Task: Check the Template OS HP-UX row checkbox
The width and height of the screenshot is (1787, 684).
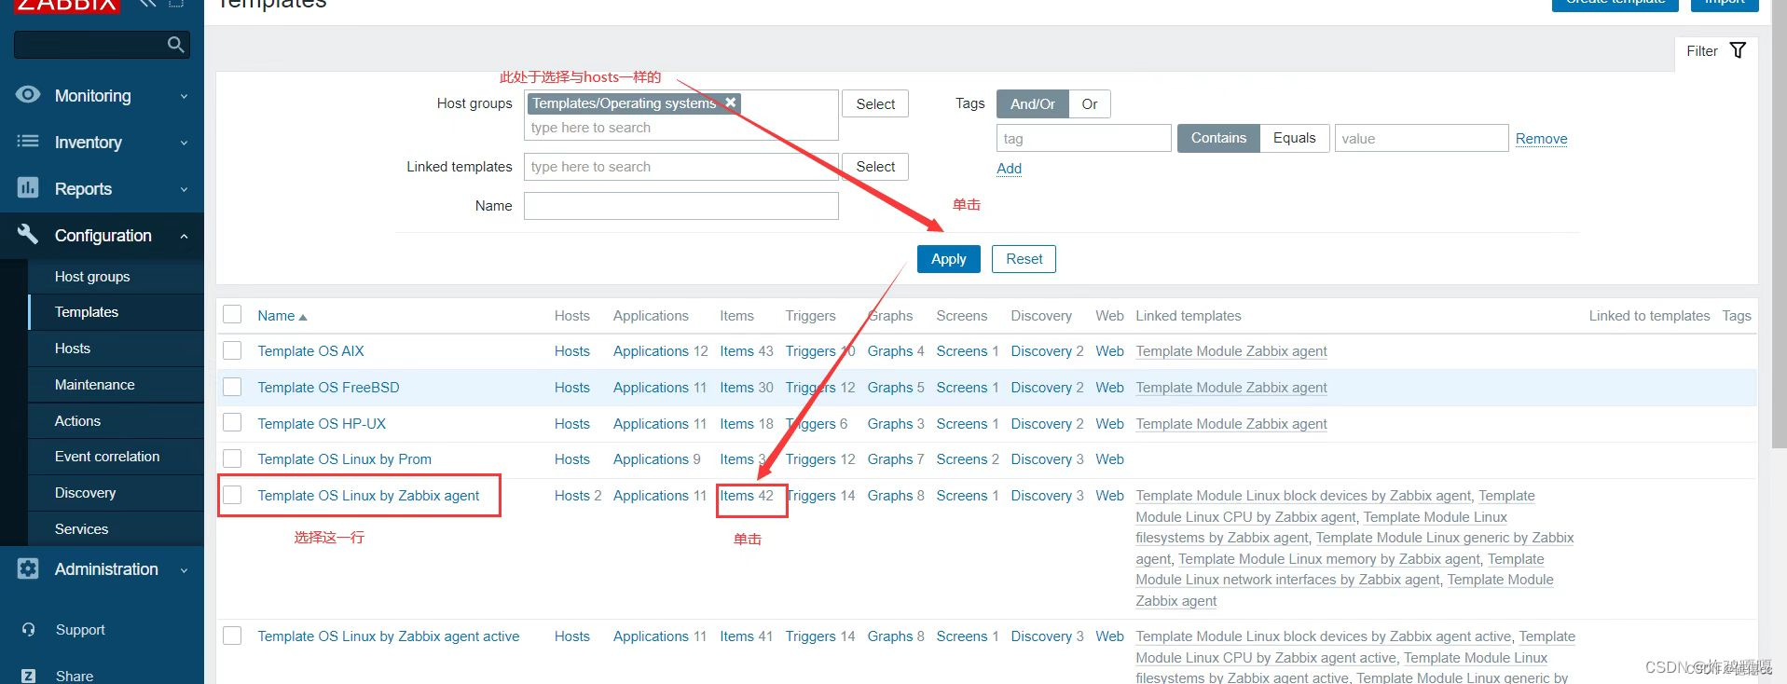Action: click(x=232, y=423)
